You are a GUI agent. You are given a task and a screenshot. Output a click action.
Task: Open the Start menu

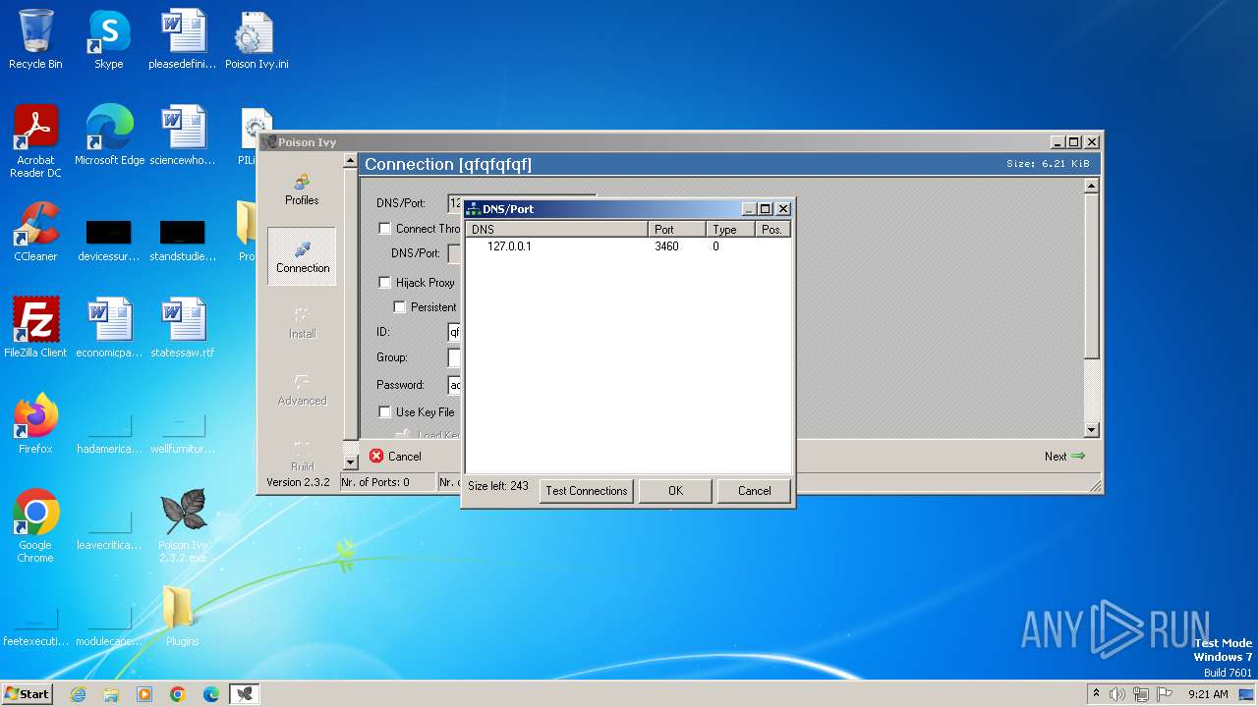coord(28,694)
